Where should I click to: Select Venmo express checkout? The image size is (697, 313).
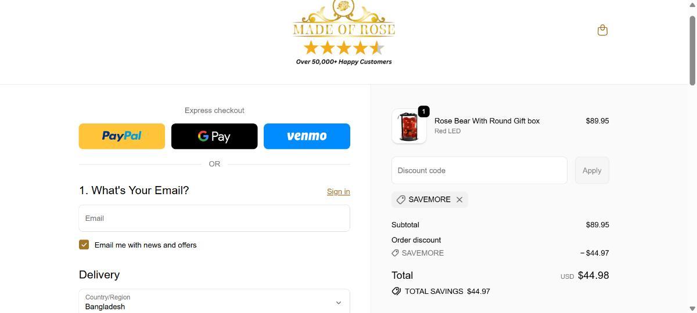point(307,136)
